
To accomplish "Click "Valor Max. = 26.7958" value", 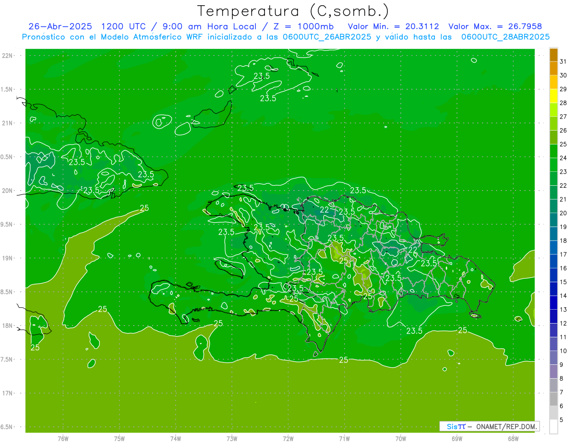I will 495,26.
